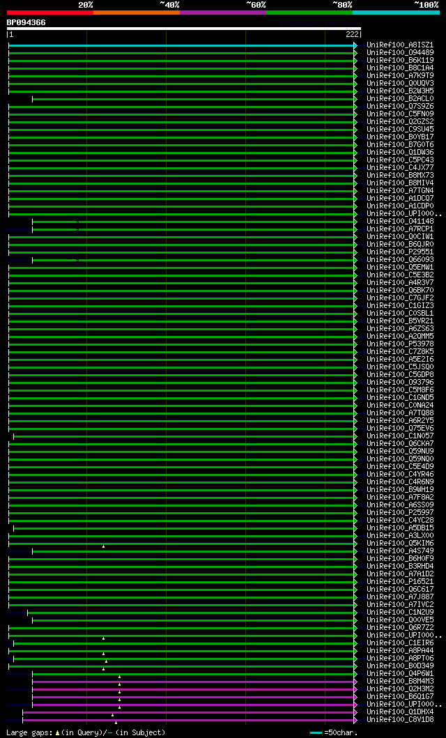This screenshot has height=738, width=446.
Task: Open hit UniRef100_Q00VE5
Action: [401, 620]
